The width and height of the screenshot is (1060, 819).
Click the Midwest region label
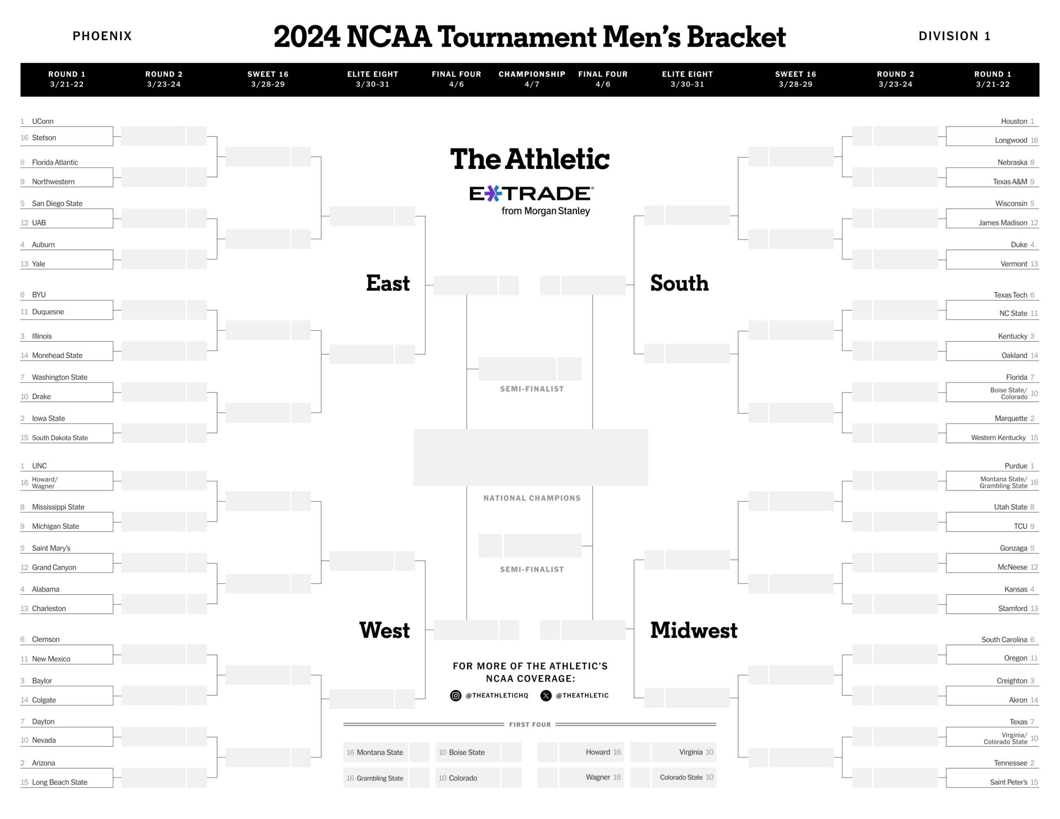point(694,630)
